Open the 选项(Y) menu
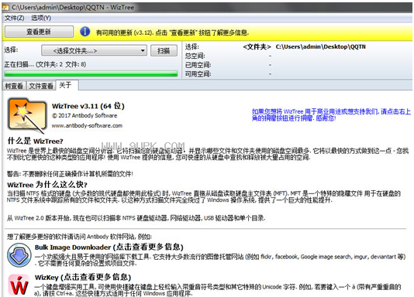 pos(41,18)
